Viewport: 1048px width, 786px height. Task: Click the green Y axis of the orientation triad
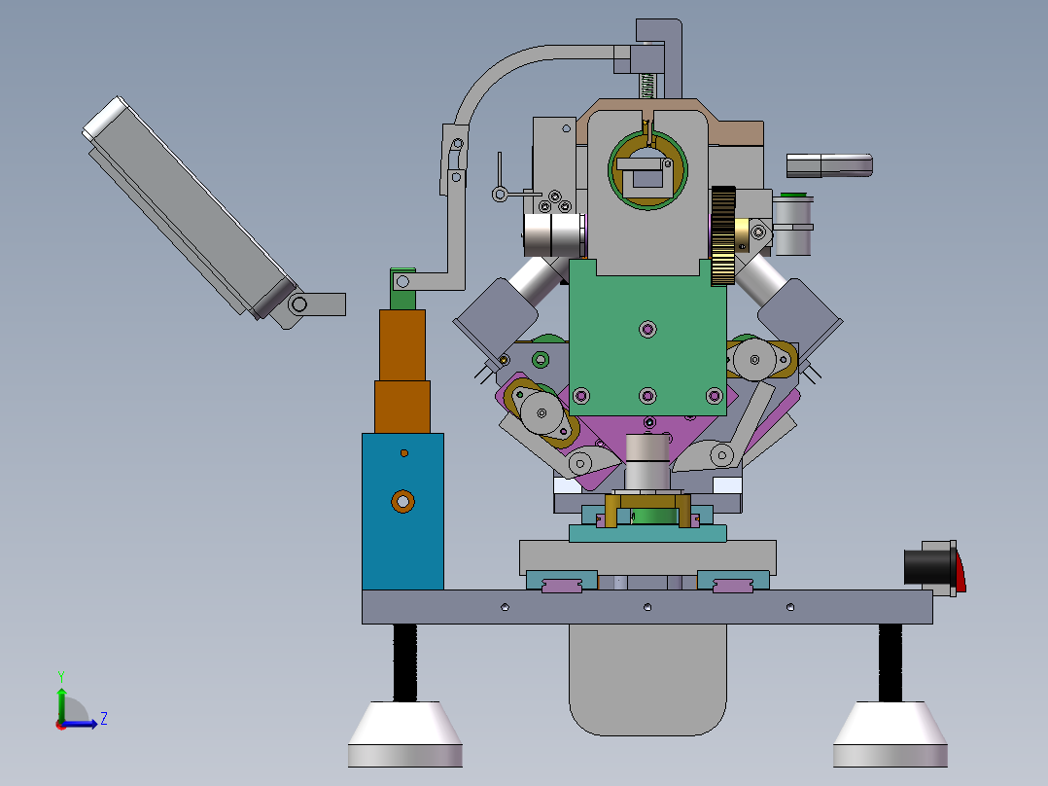pyautogui.click(x=61, y=702)
